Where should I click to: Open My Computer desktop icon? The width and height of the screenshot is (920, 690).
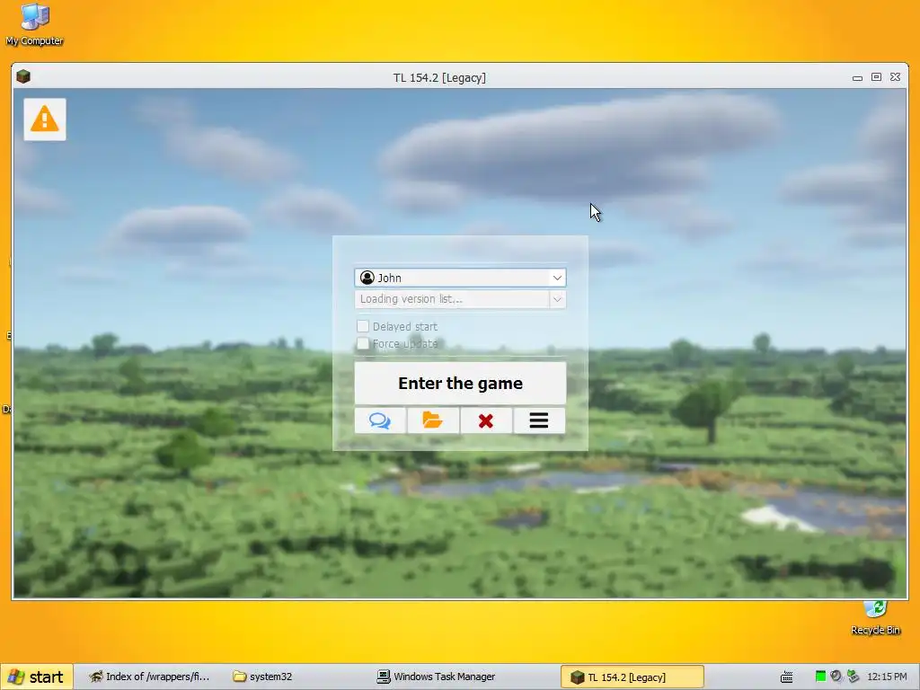click(35, 24)
